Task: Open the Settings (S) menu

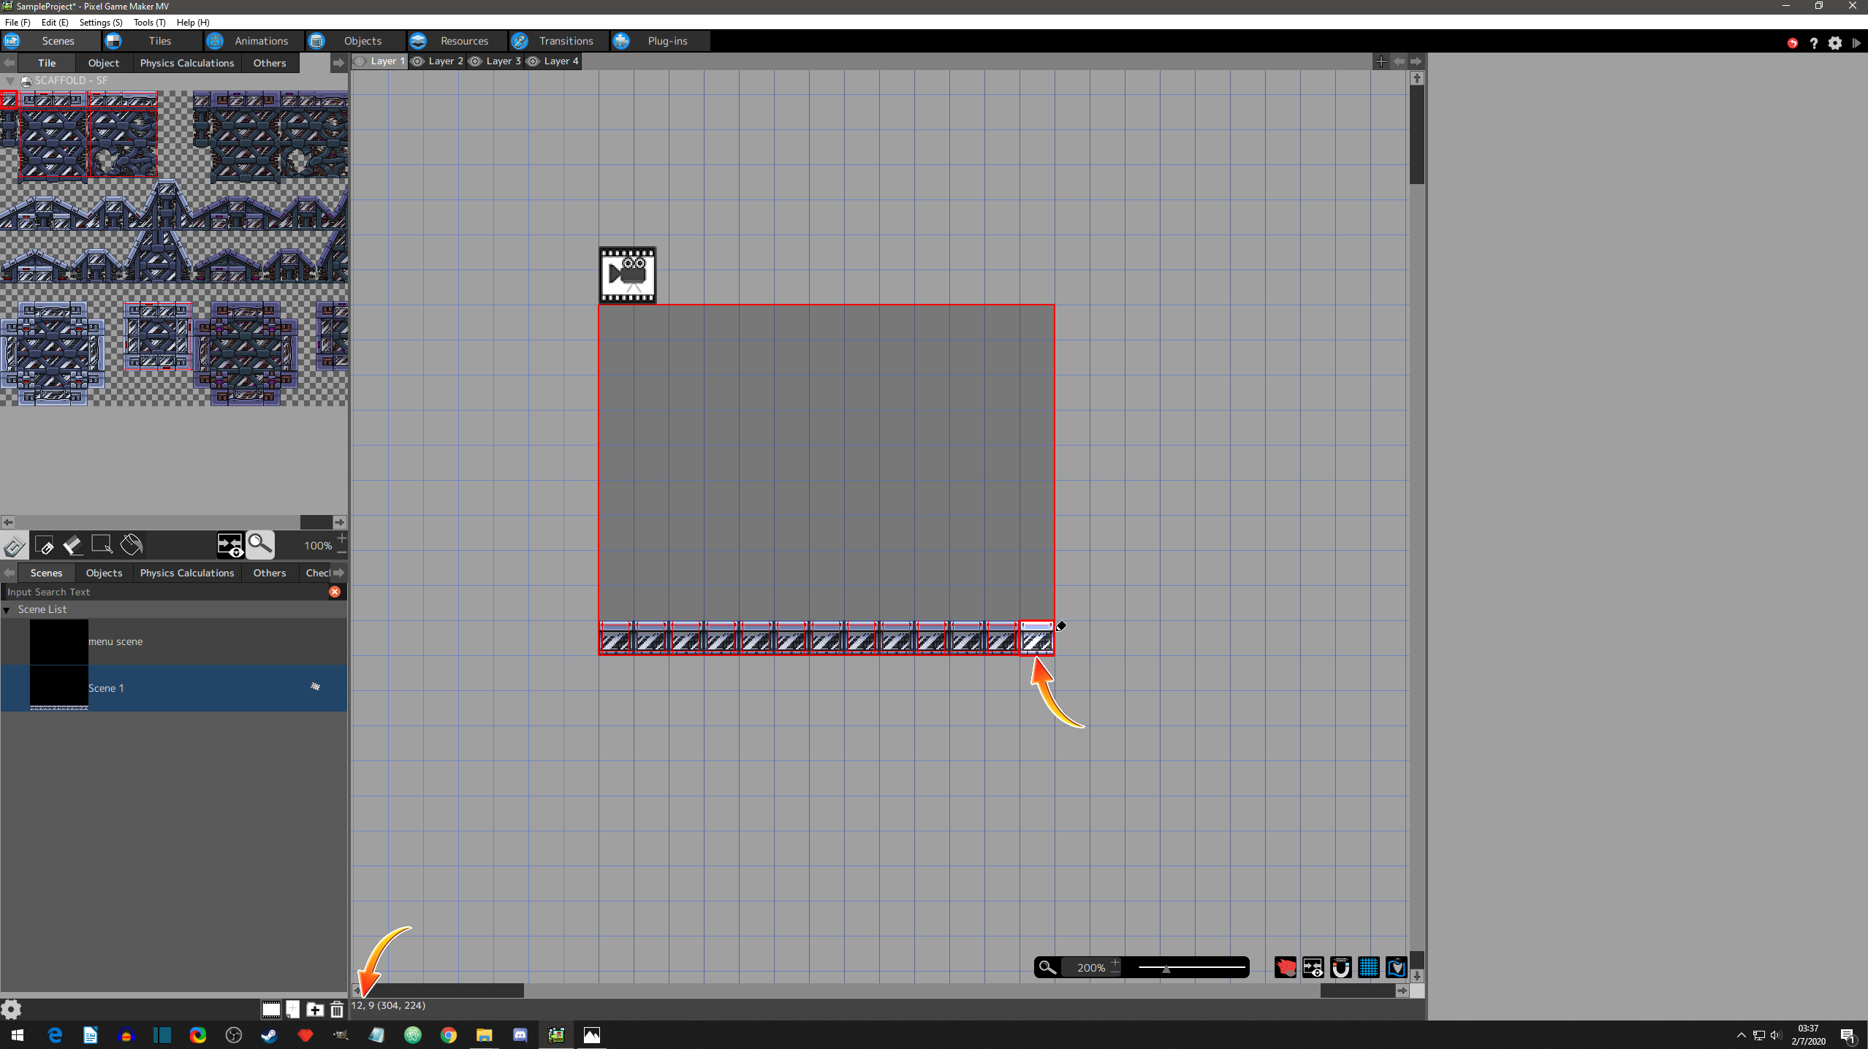Action: [x=100, y=22]
